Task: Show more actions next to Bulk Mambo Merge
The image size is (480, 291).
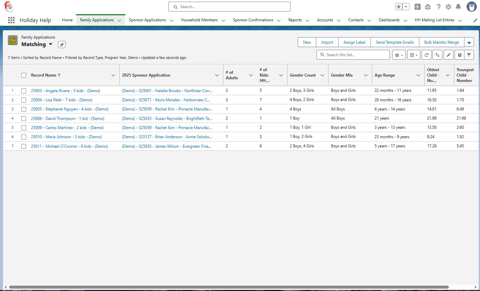Action: tap(469, 43)
